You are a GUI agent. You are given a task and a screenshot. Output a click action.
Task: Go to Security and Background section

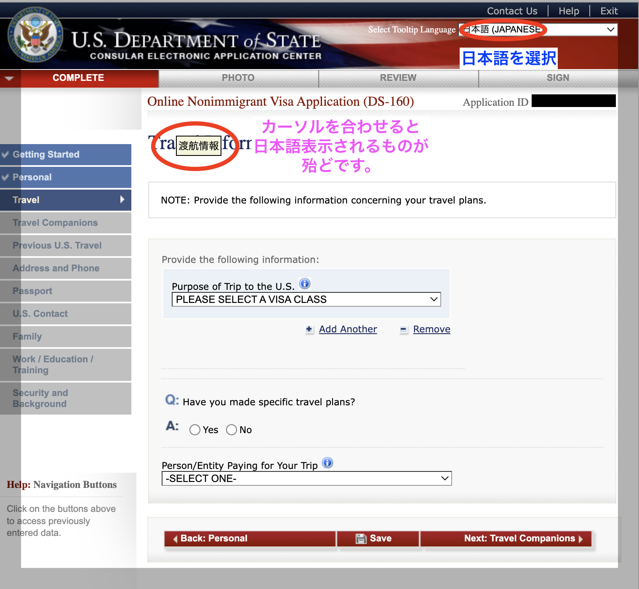point(66,399)
